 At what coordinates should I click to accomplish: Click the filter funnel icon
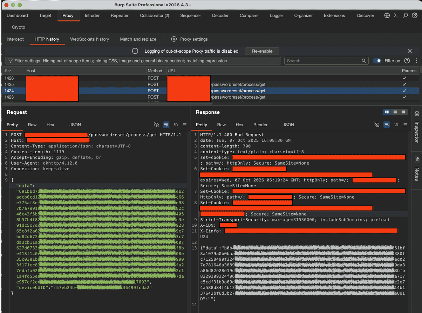[x=11, y=61]
